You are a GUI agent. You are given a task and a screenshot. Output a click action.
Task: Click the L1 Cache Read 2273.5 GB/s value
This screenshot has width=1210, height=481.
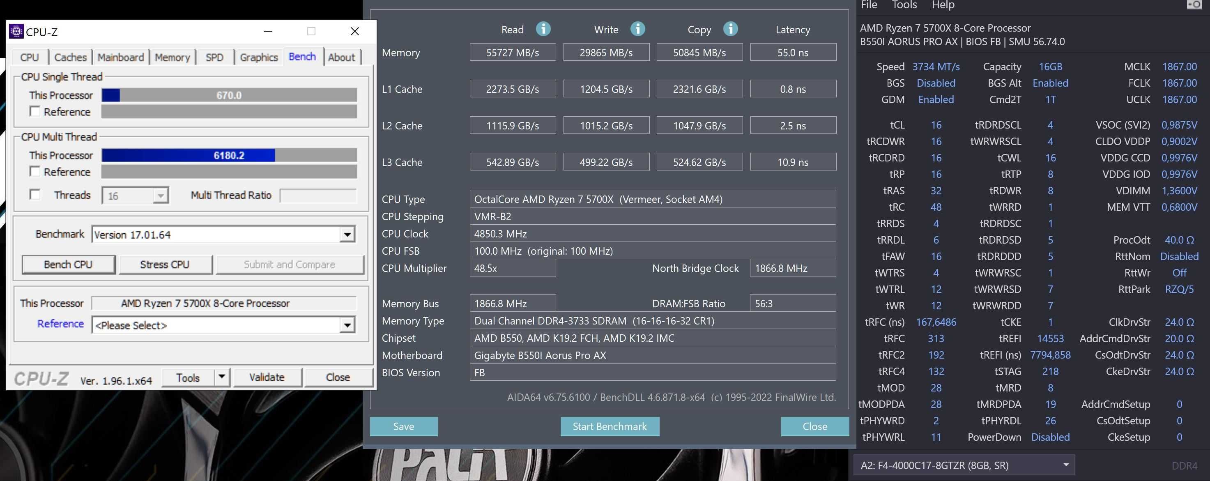click(513, 89)
